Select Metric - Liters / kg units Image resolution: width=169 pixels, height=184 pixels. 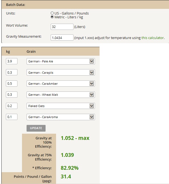point(52,17)
